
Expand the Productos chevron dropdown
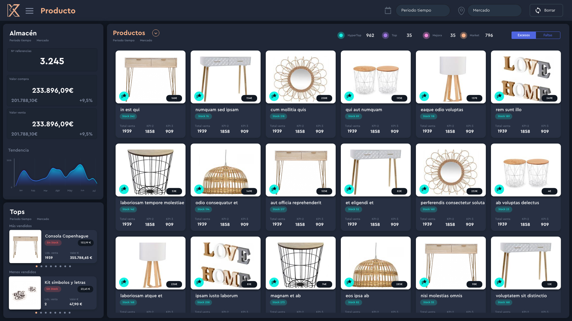pyautogui.click(x=156, y=33)
